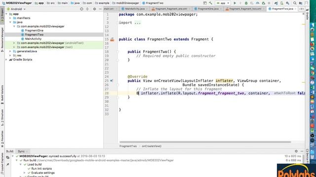Open the SDK Manager icon

(x=287, y=3)
